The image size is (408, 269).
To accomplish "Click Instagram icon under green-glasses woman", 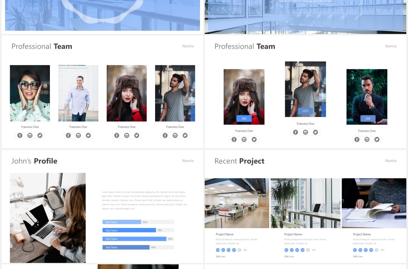I will click(30, 136).
